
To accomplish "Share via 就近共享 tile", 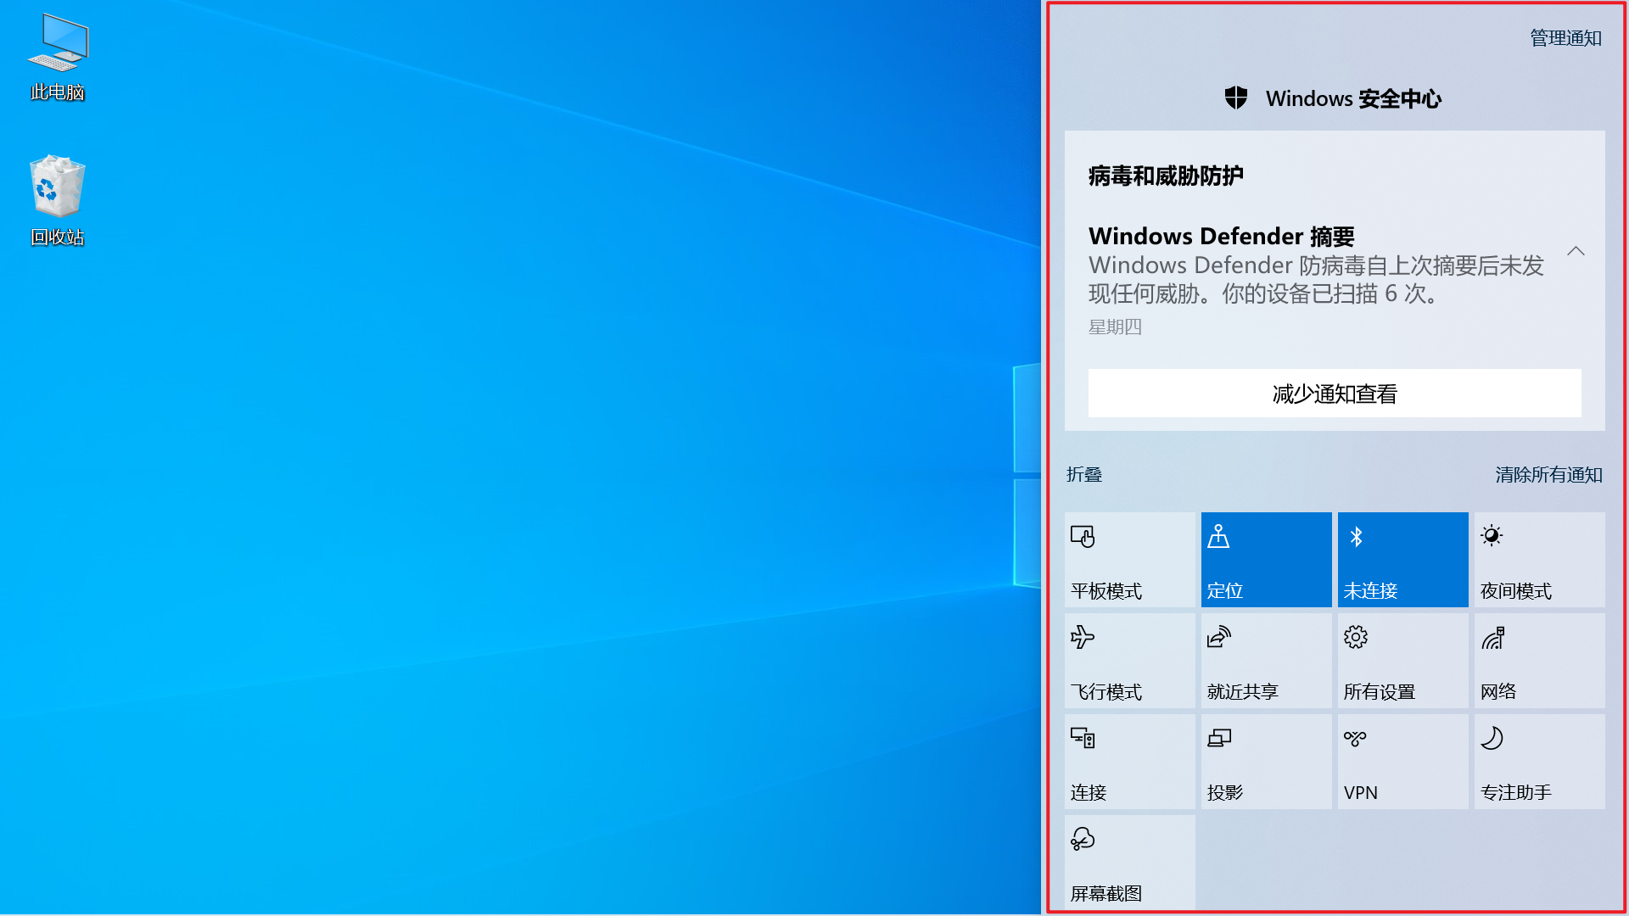I will (x=1266, y=661).
